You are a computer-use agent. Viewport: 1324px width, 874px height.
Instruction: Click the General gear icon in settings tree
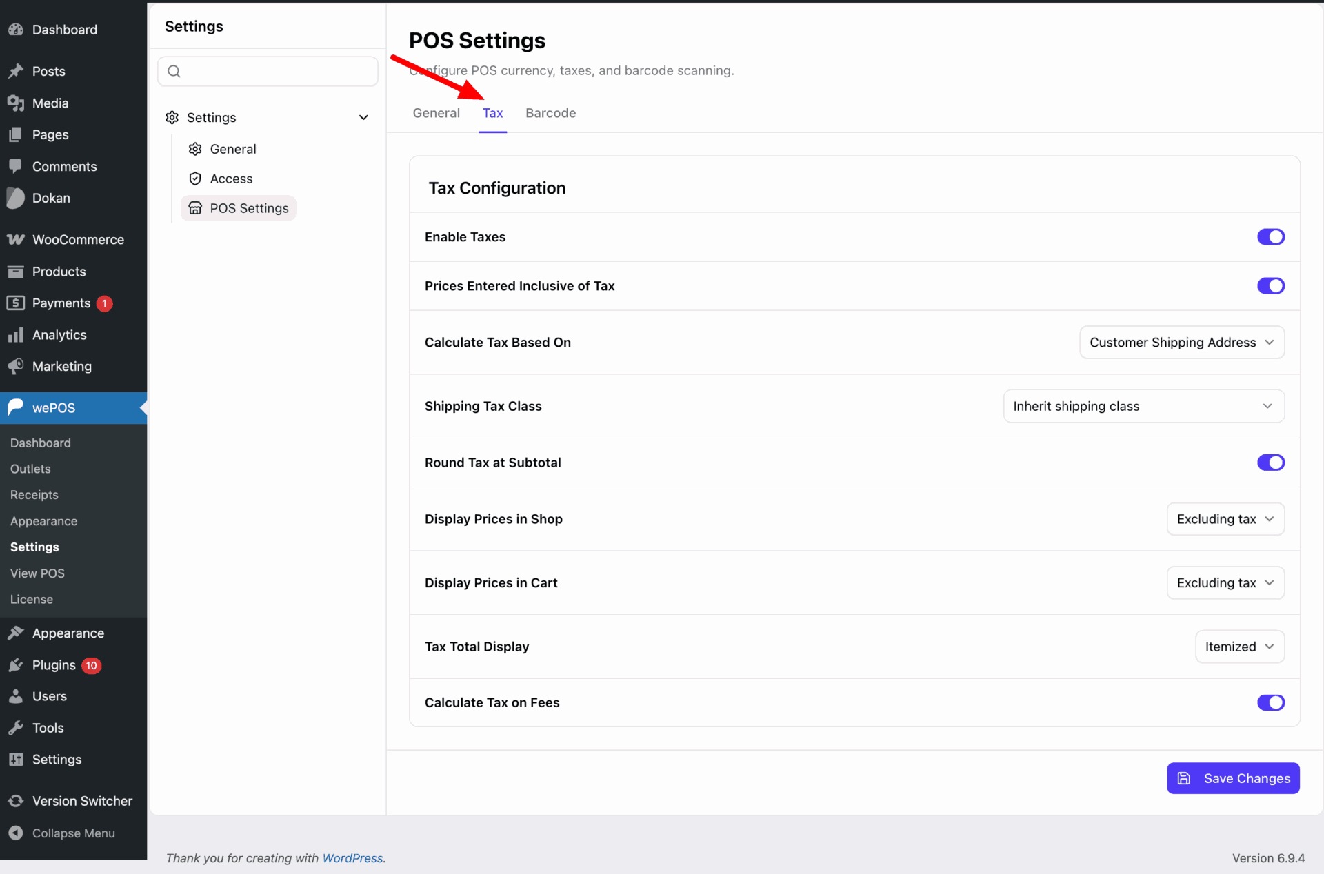pyautogui.click(x=195, y=149)
